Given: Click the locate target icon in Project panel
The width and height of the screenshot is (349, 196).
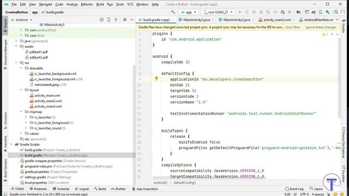Looking at the screenshot, I should [101, 20].
